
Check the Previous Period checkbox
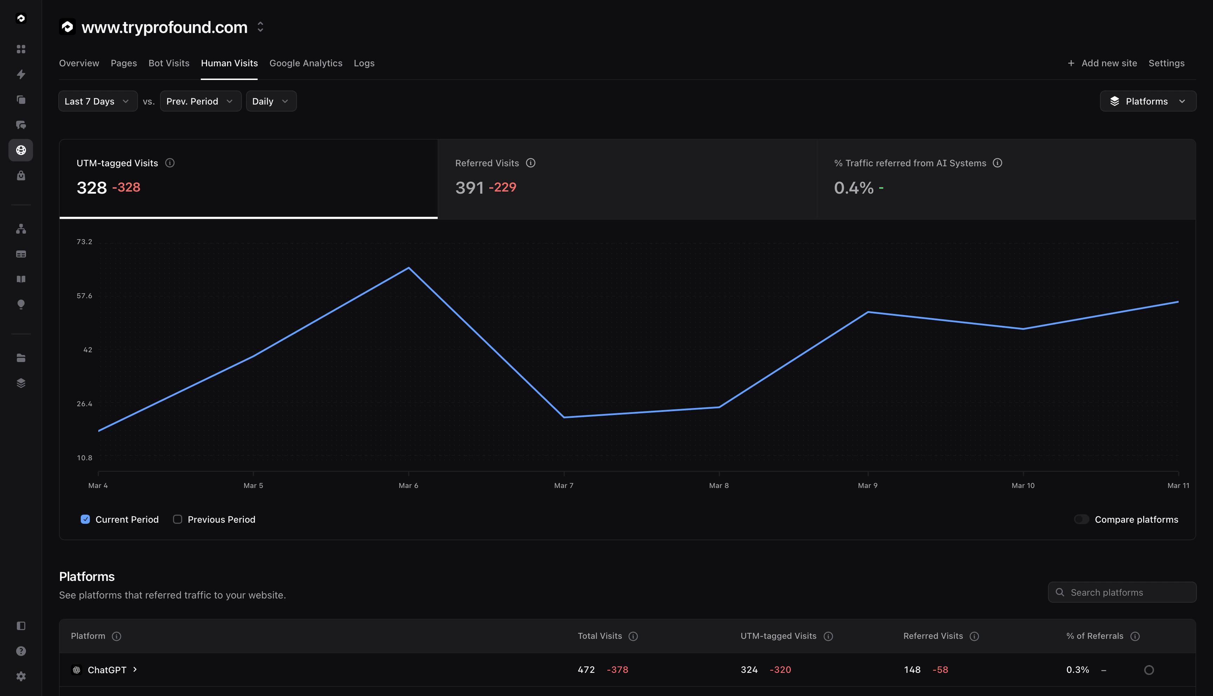(x=177, y=519)
